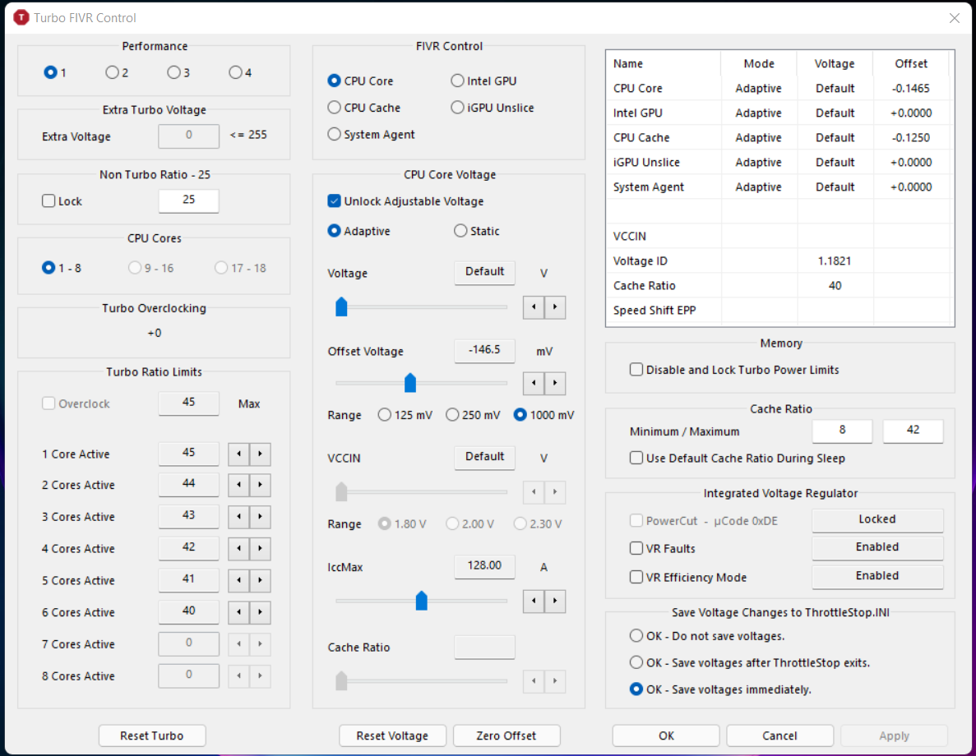Click the 1 Core Active ratio field
Screen dimensions: 976x756
coord(188,454)
